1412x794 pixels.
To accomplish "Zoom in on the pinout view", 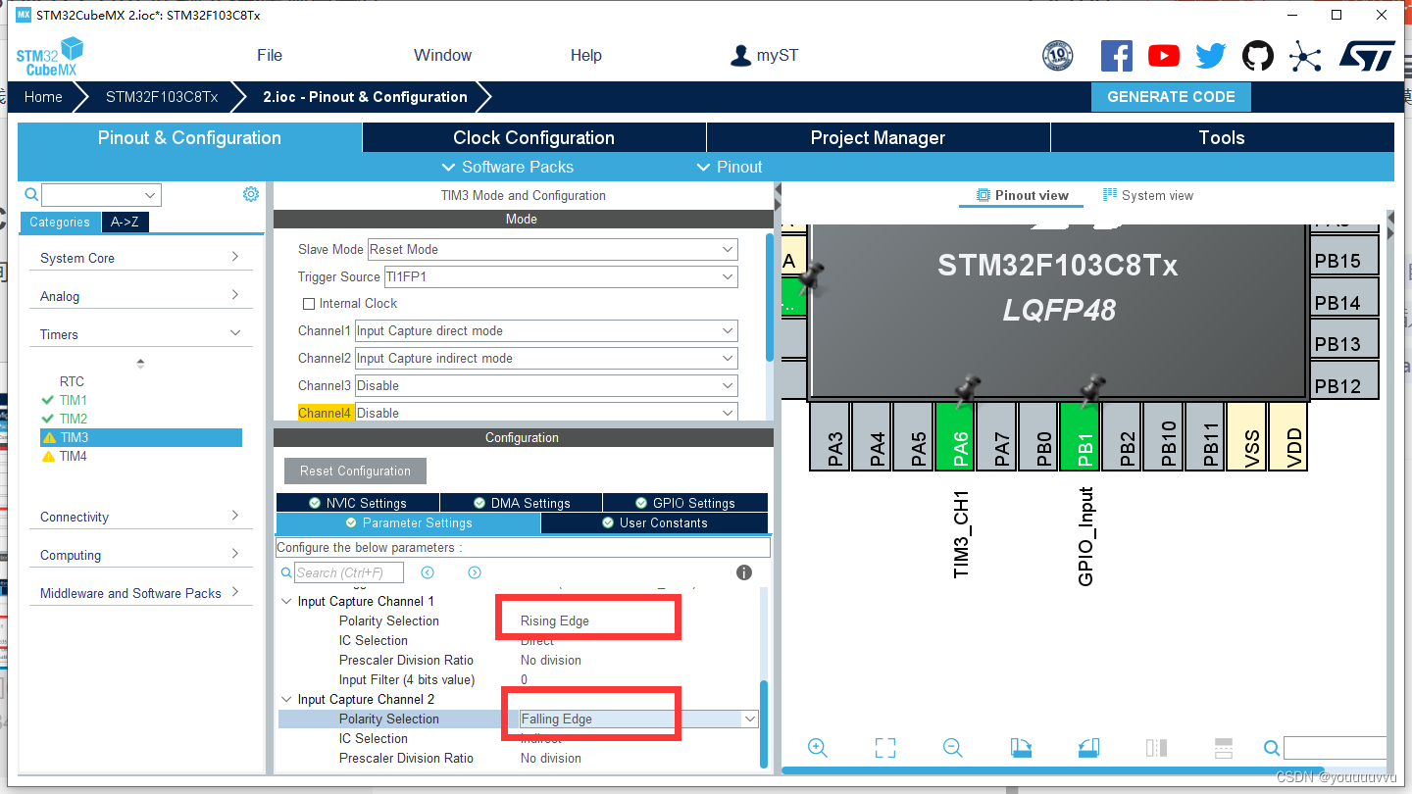I will pos(818,748).
